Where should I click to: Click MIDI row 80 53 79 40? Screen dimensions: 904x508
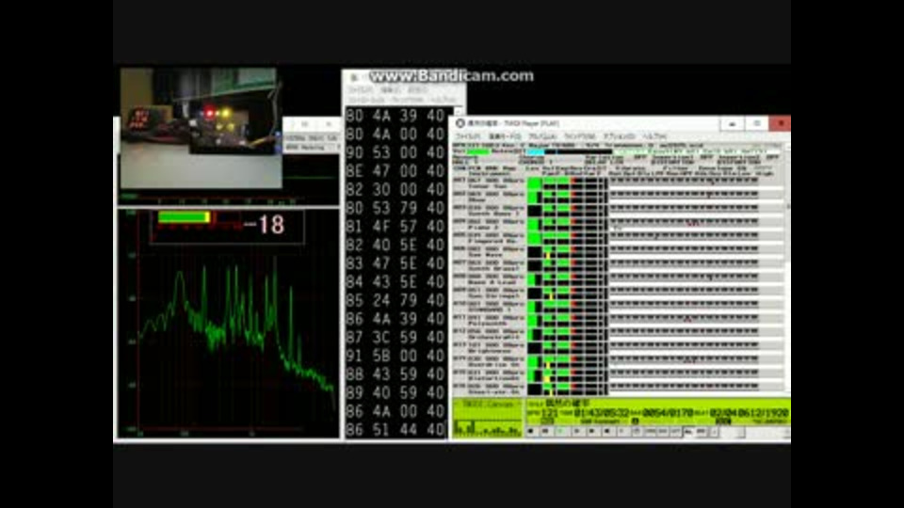tap(395, 208)
